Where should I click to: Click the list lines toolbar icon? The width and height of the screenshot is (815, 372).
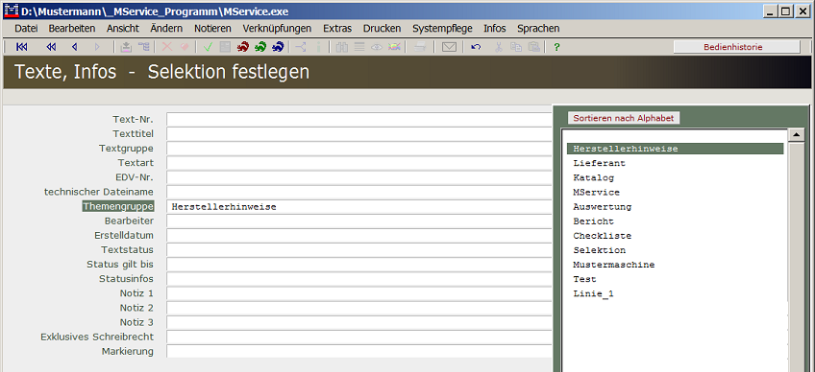click(359, 47)
